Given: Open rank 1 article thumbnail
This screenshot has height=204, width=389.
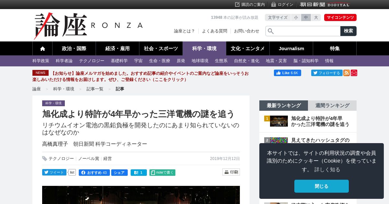Looking at the screenshot, I should pyautogui.click(x=279, y=121).
